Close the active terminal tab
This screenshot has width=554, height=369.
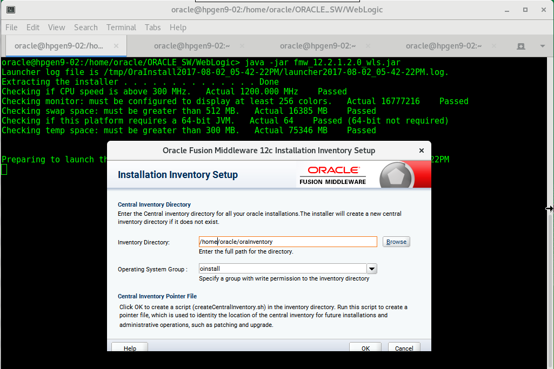tap(116, 46)
